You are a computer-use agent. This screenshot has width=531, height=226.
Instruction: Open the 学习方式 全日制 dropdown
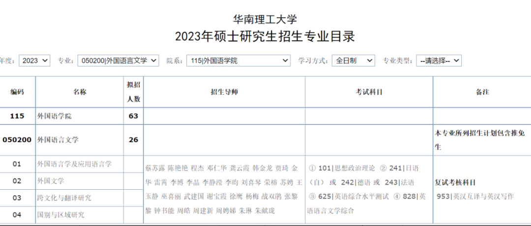coord(353,61)
